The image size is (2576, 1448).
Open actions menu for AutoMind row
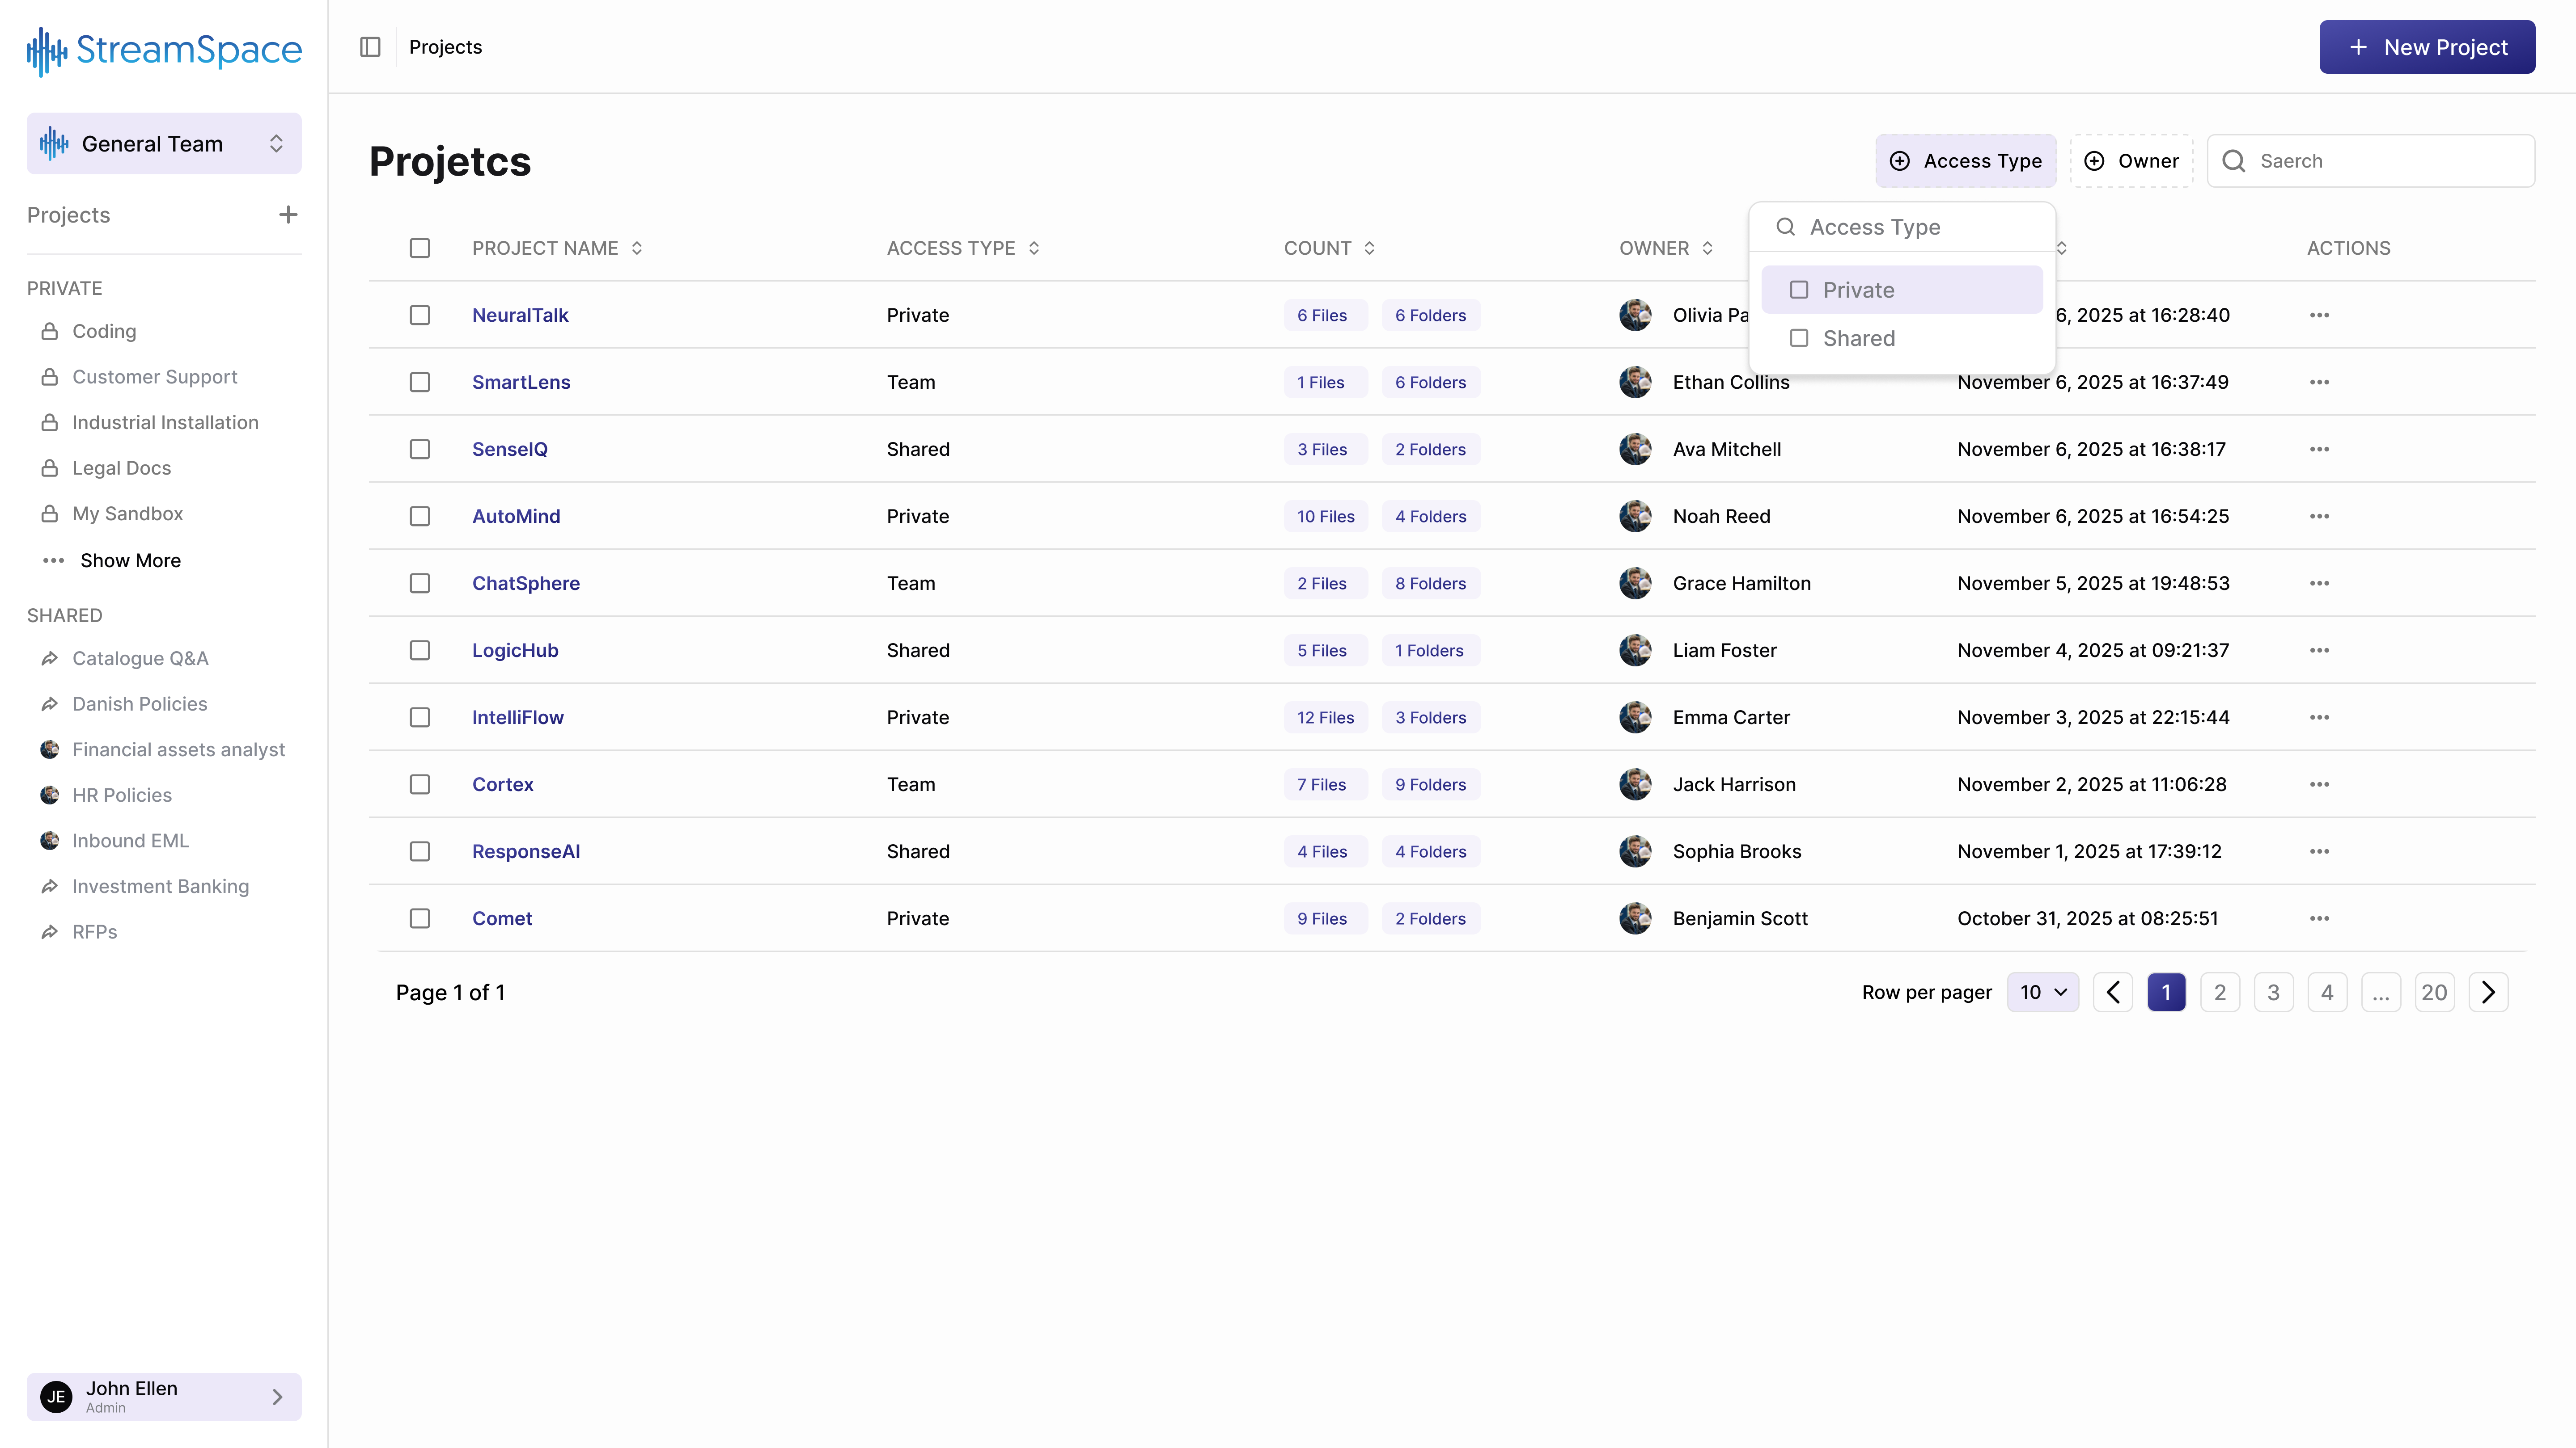2319,516
